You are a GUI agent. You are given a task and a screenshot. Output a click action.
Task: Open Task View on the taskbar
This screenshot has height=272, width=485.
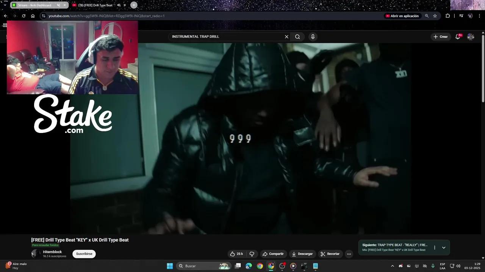click(x=238, y=266)
